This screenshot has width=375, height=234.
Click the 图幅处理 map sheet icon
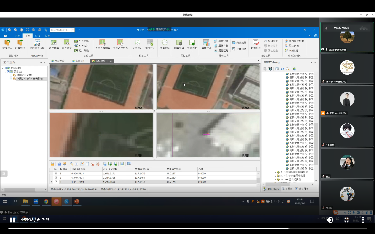[179, 43]
